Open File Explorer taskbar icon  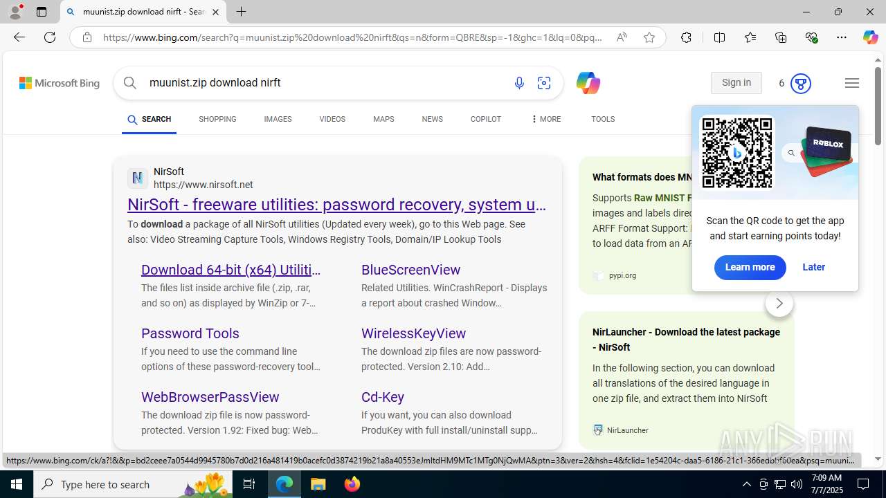(318, 484)
